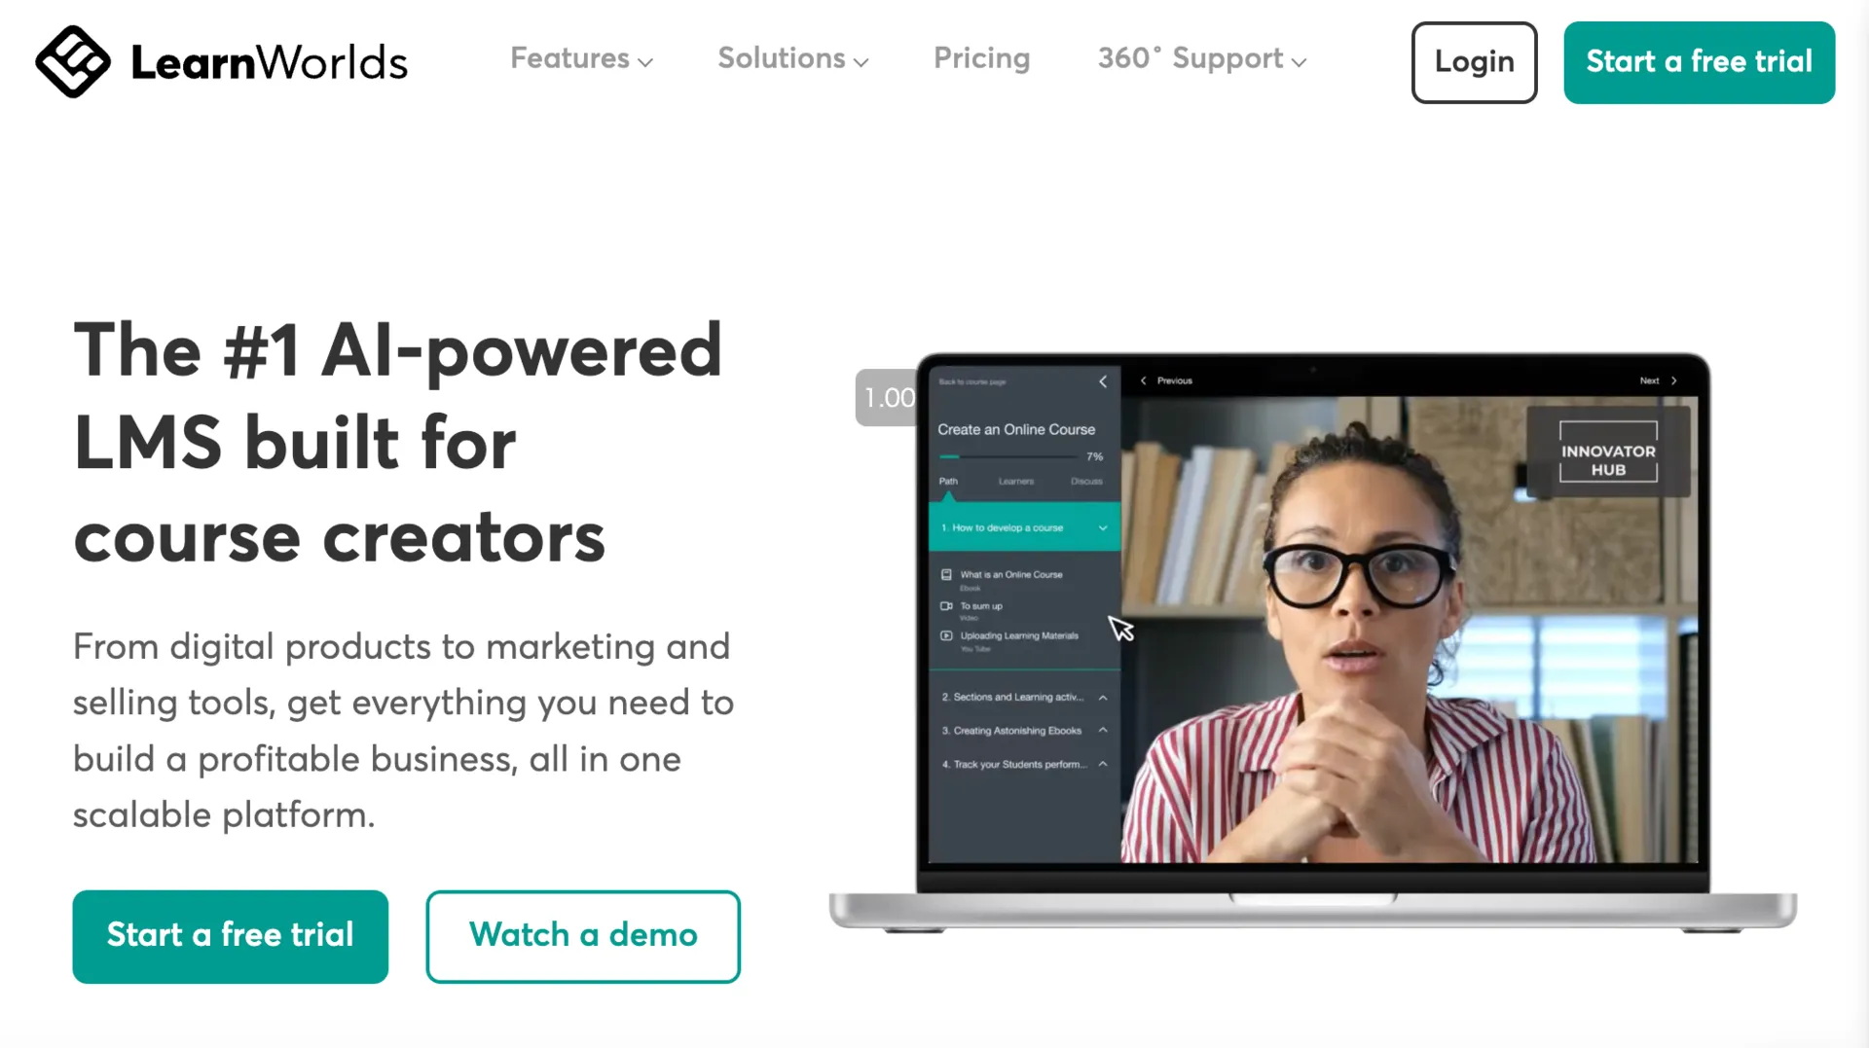The width and height of the screenshot is (1869, 1048).
Task: Click the play icon beside Uploading Learning Materials
Action: pyautogui.click(x=946, y=636)
